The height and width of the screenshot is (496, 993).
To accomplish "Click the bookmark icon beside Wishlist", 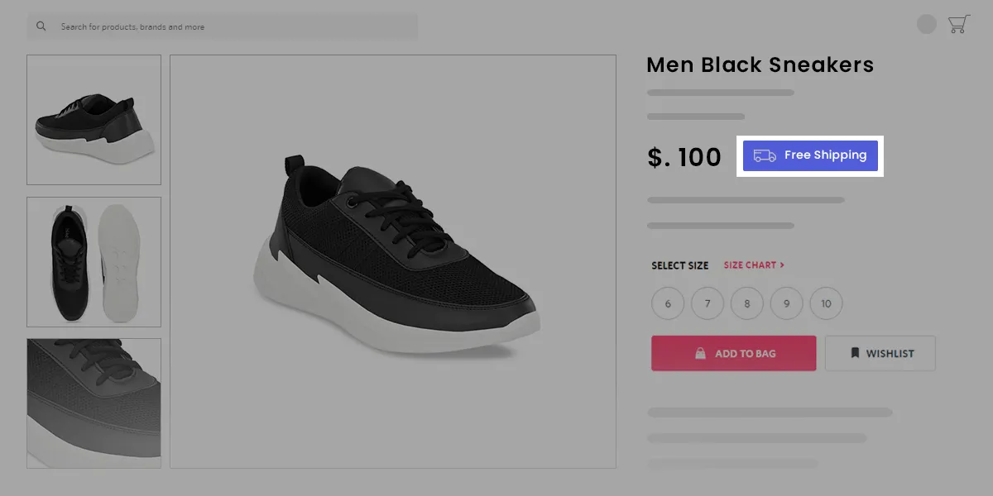I will [855, 353].
